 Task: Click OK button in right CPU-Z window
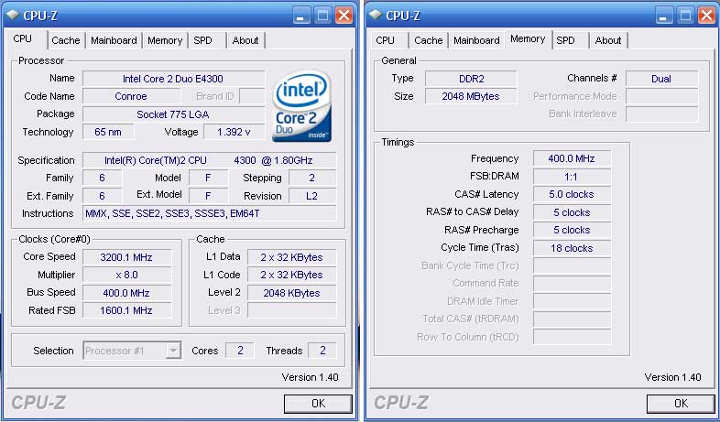tap(681, 404)
